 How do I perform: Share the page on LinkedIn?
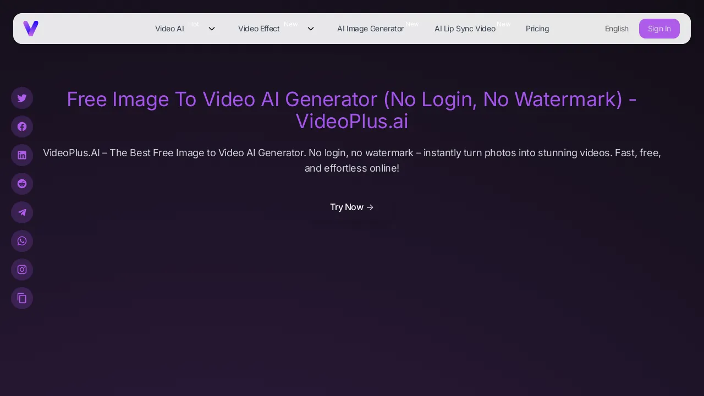[x=22, y=155]
